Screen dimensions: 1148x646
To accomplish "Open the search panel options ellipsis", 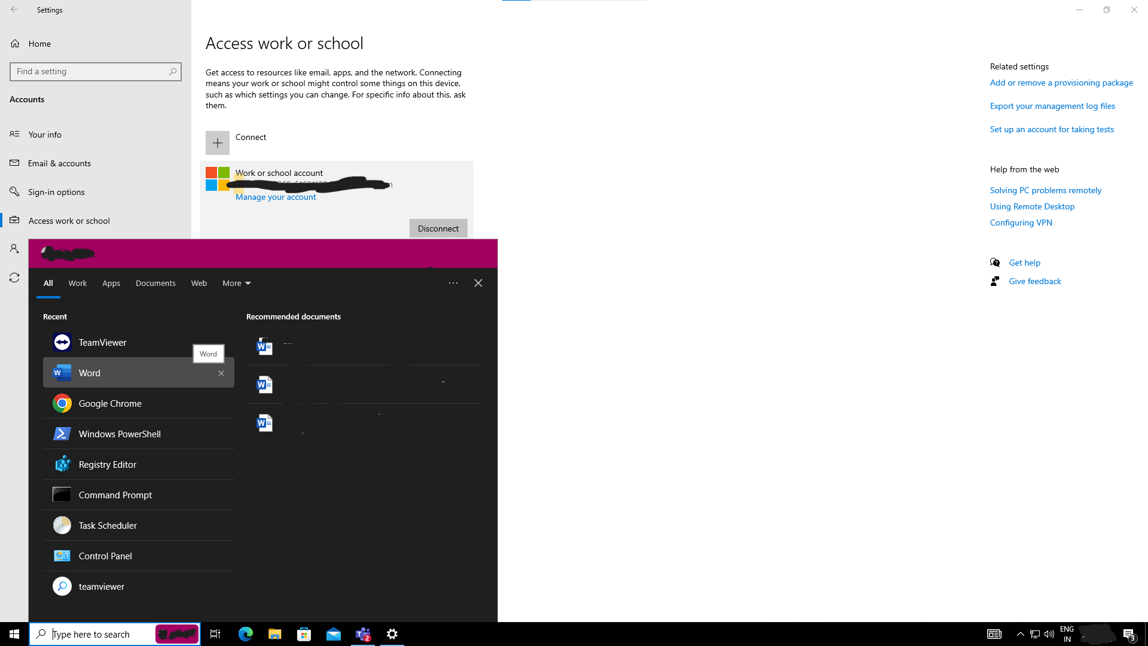I will [x=453, y=283].
